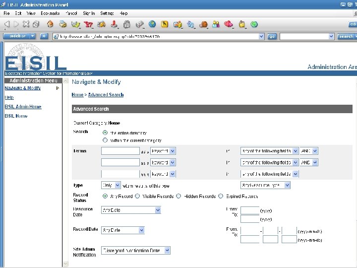Click the money banknotes icon
The image size is (357, 268).
(139, 24)
